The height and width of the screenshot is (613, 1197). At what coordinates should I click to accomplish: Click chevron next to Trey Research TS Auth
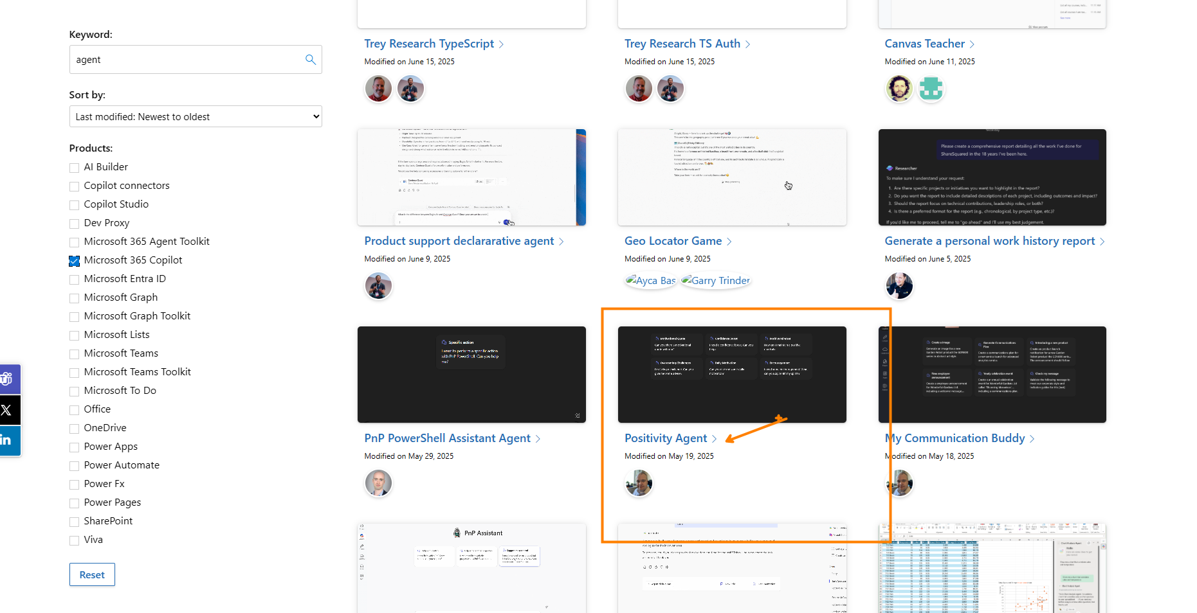[x=748, y=44]
